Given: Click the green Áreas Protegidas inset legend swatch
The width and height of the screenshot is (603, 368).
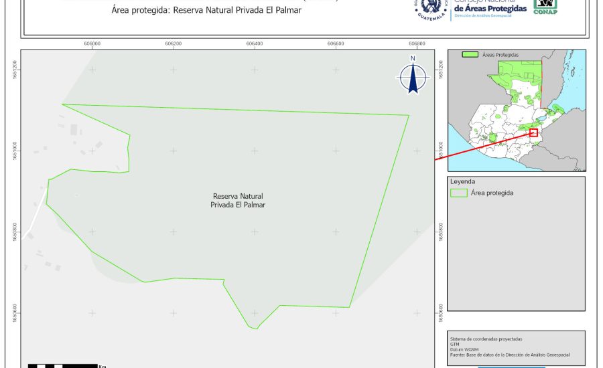Looking at the screenshot, I should pos(470,54).
